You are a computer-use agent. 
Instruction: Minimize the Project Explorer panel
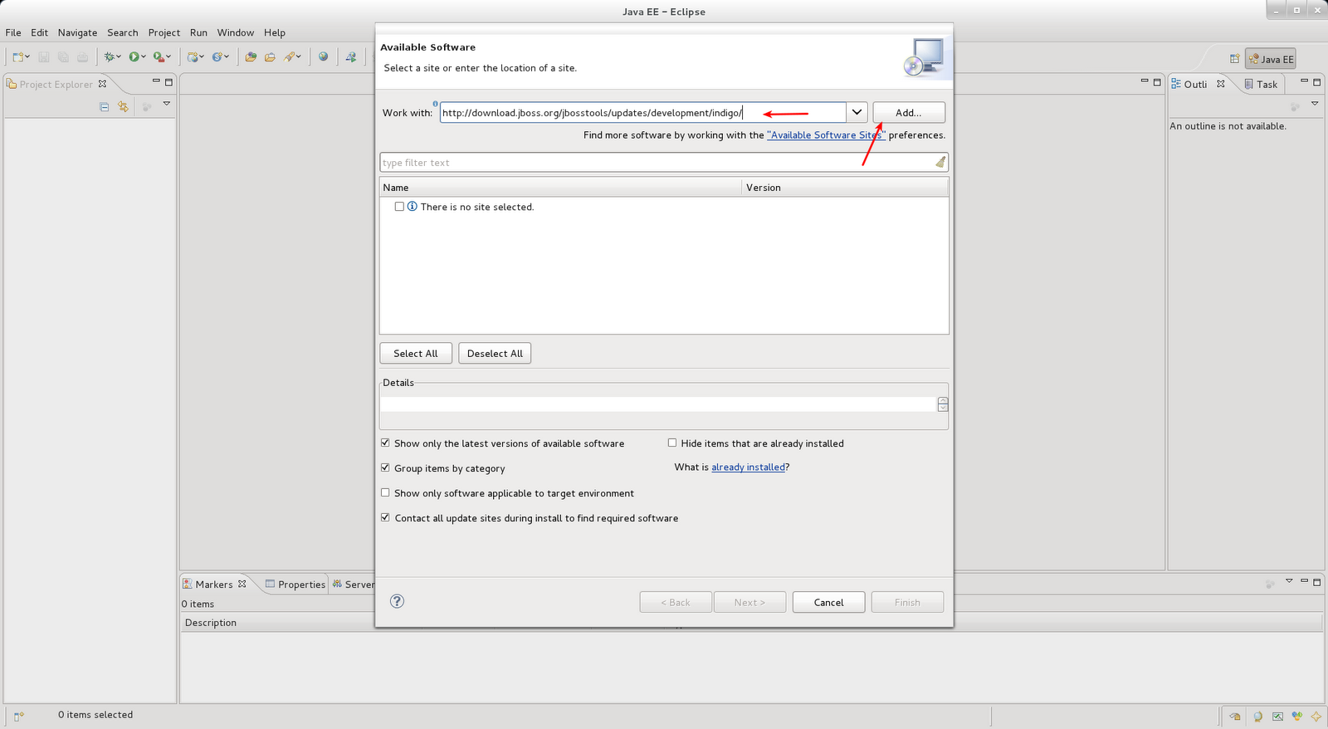[x=155, y=81]
